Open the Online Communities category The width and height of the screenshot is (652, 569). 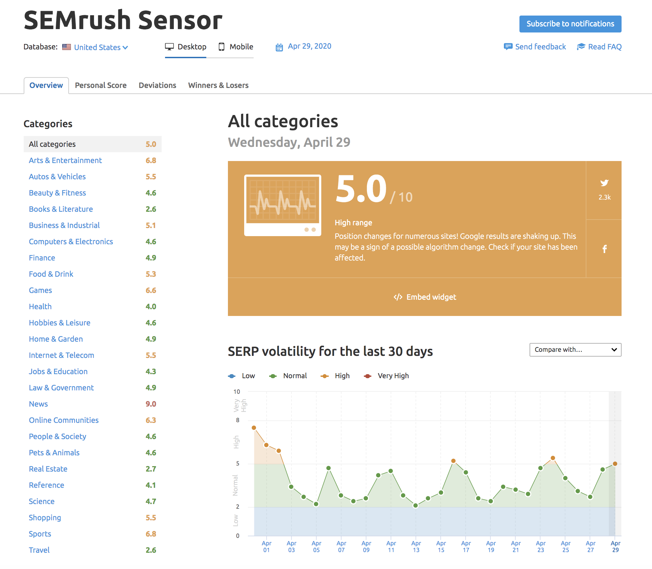[x=64, y=420]
